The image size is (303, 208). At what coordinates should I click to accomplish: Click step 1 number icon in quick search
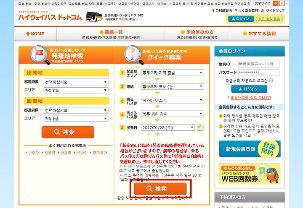coord(122,73)
